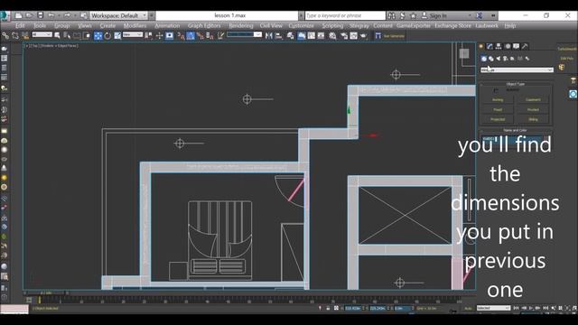Select the Shapes category icon
This screenshot has height=325, width=578.
491,59
